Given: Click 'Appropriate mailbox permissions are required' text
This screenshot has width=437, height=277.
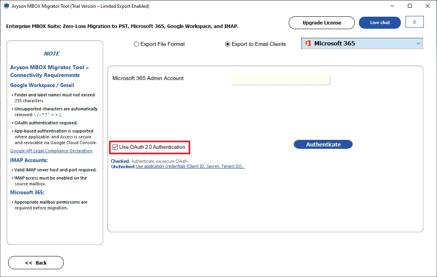Looking at the screenshot, I should coord(51,205).
